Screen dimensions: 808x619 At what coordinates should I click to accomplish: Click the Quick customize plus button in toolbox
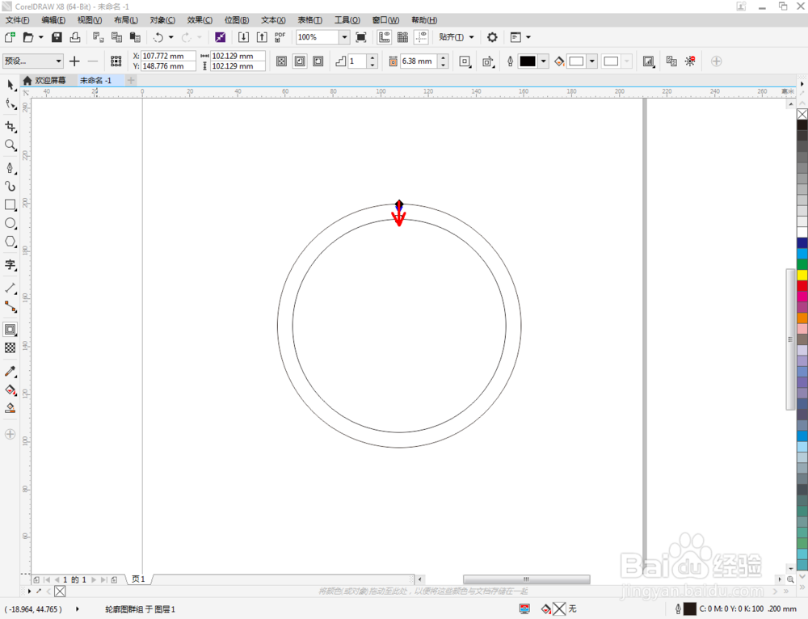[11, 434]
